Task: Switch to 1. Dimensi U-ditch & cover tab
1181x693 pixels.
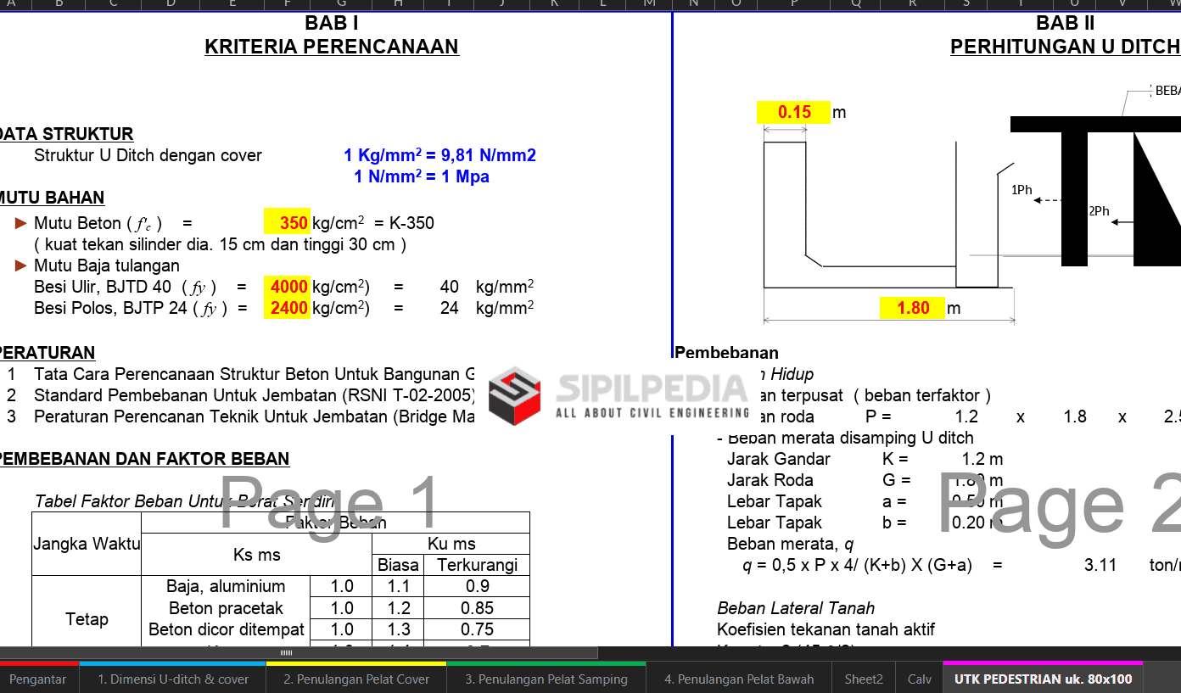Action: tap(173, 679)
